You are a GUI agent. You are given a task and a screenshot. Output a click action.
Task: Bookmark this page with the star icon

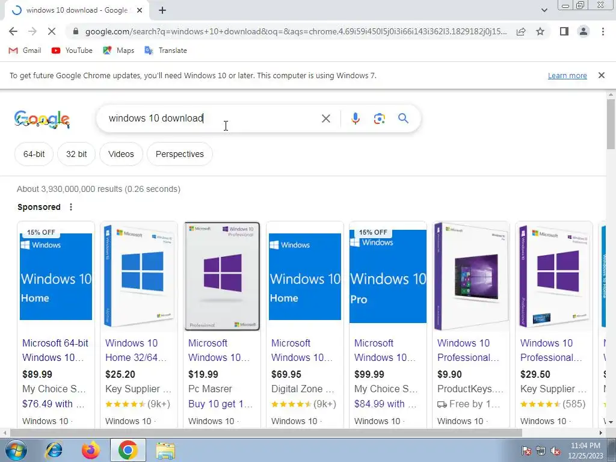pos(540,31)
